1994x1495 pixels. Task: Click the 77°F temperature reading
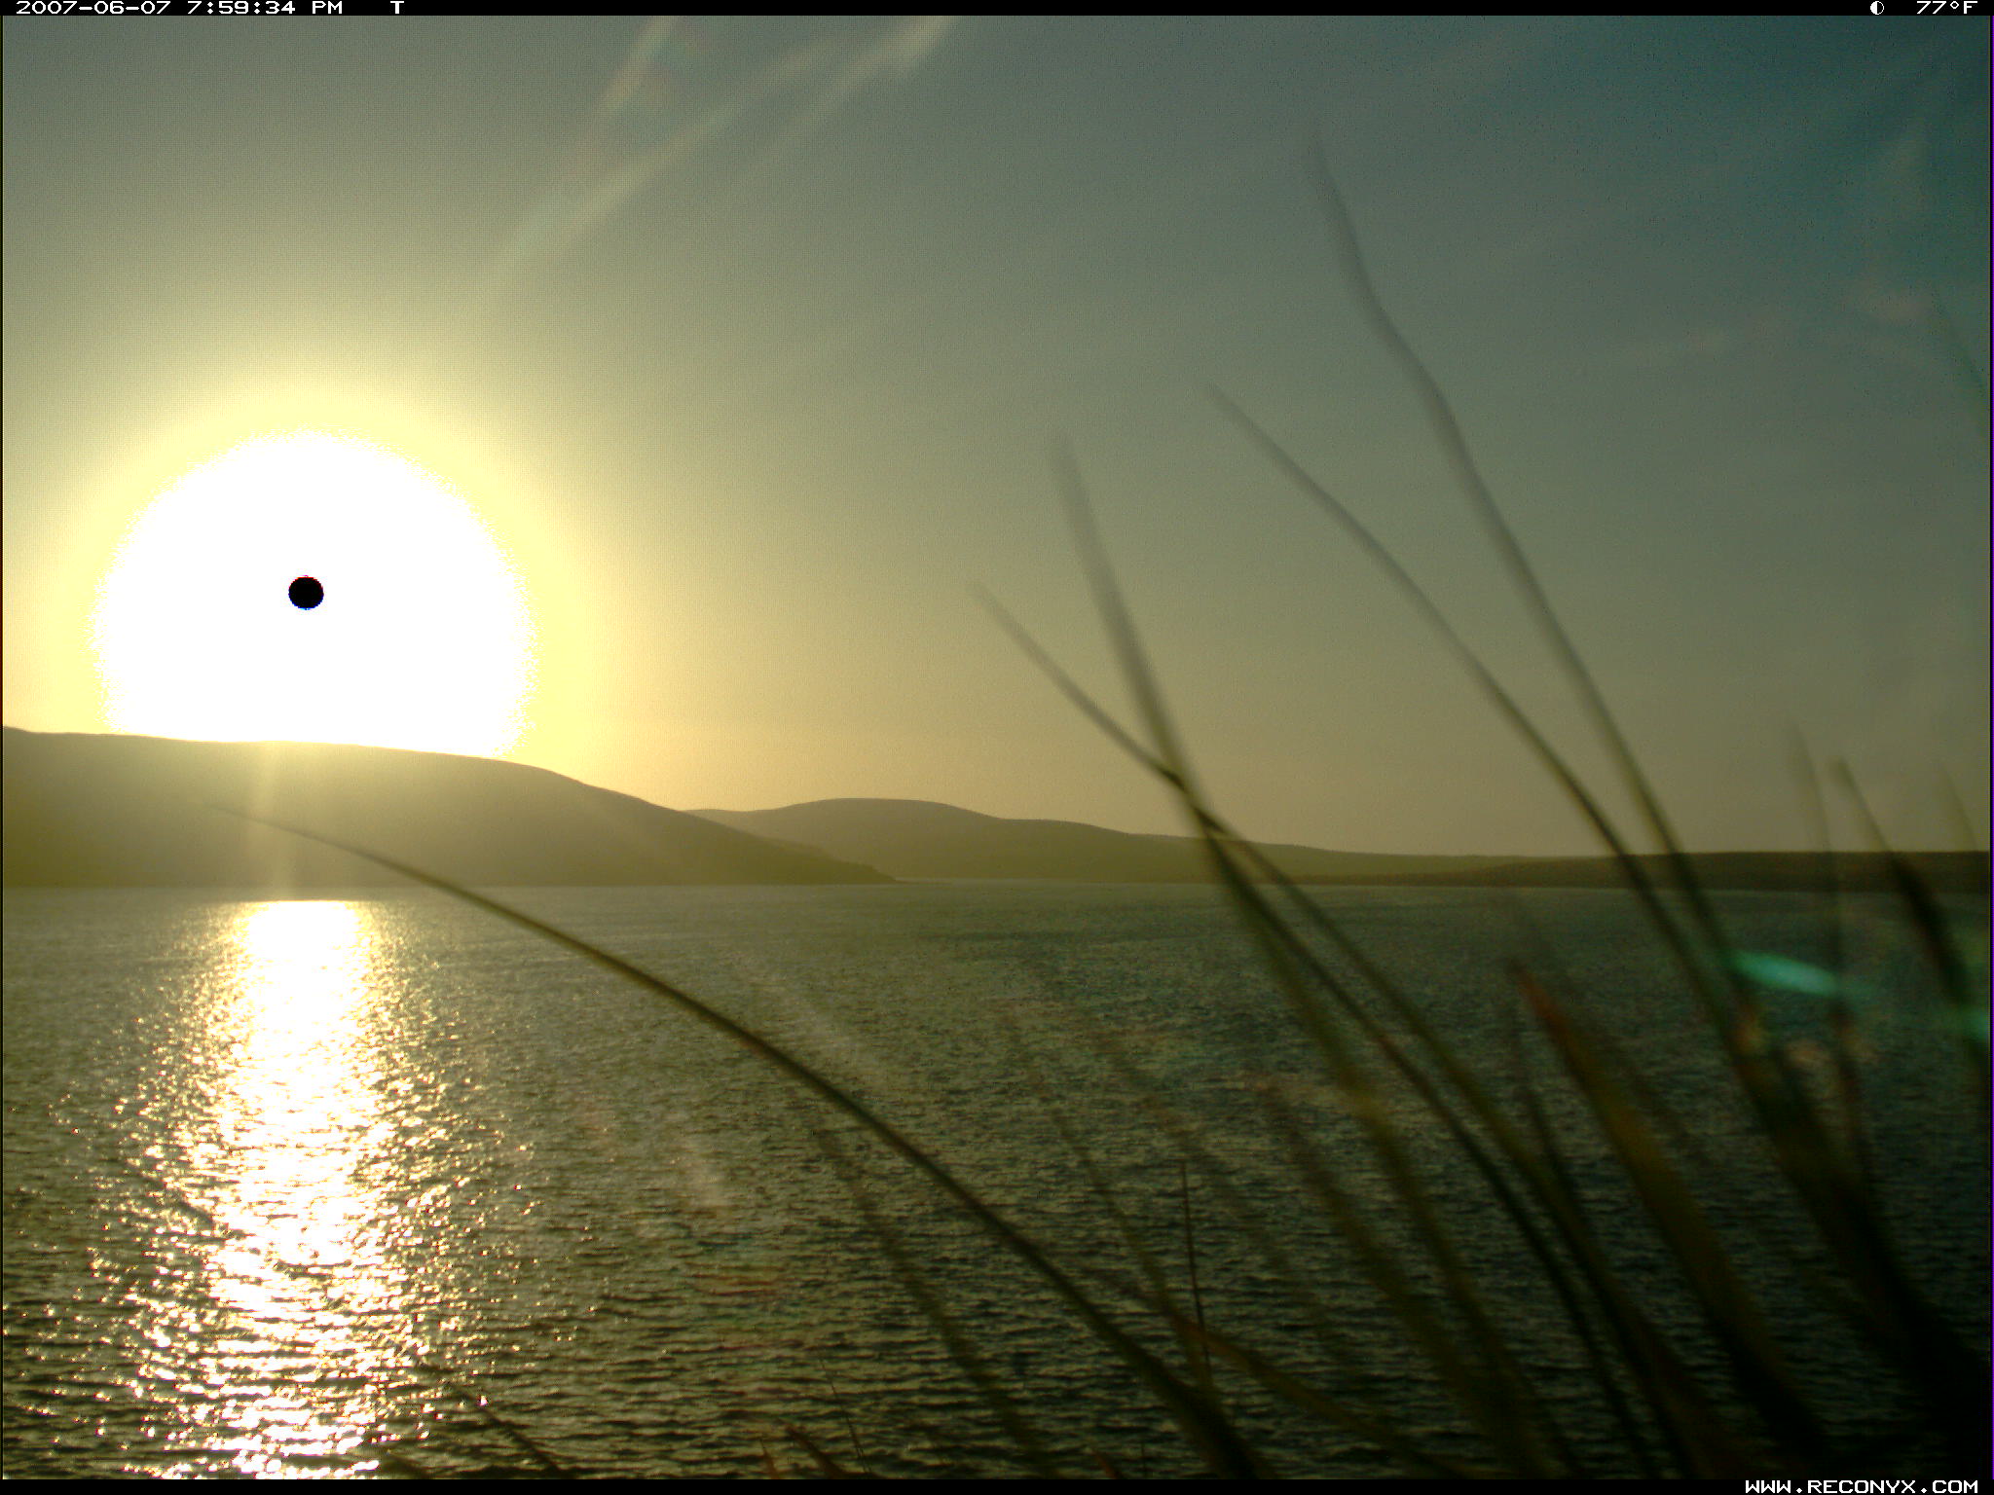click(x=1945, y=8)
